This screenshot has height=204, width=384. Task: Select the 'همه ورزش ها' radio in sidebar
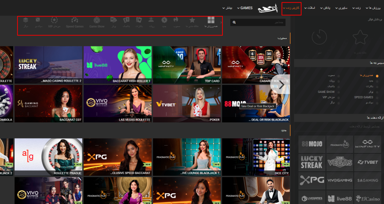click(377, 76)
